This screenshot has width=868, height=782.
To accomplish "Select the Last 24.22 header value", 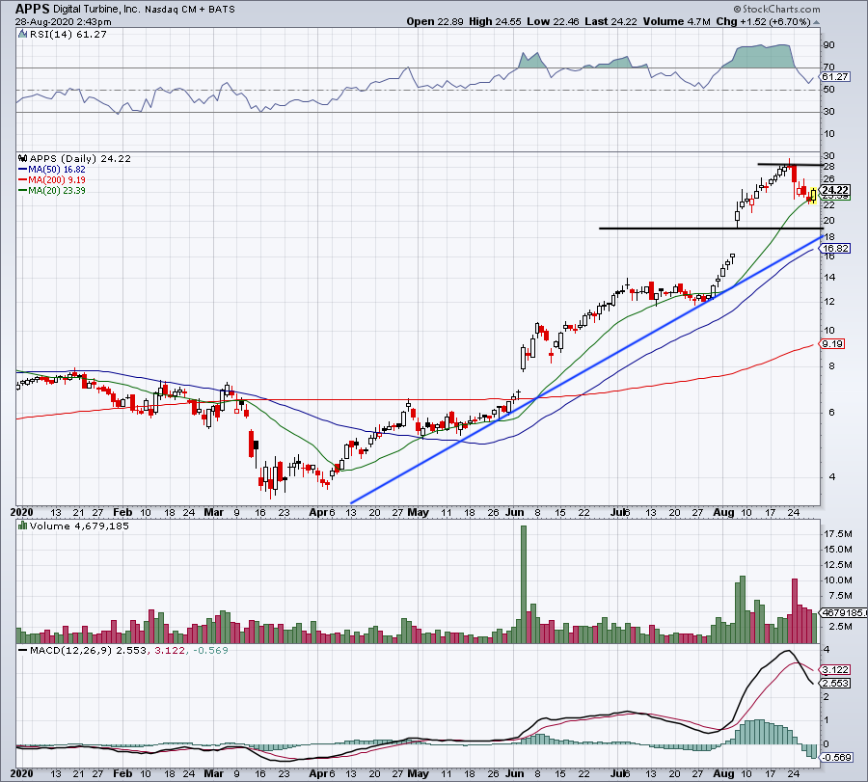I will coord(610,21).
